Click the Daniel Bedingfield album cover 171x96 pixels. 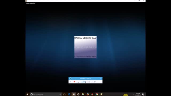pos(85,47)
